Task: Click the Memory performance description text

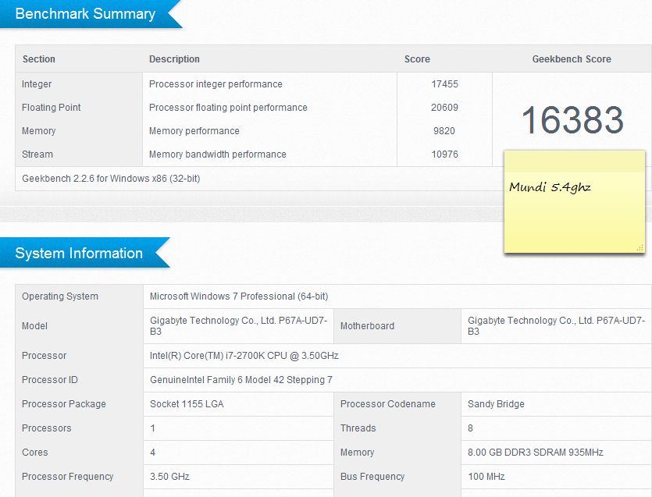Action: pyautogui.click(x=194, y=131)
